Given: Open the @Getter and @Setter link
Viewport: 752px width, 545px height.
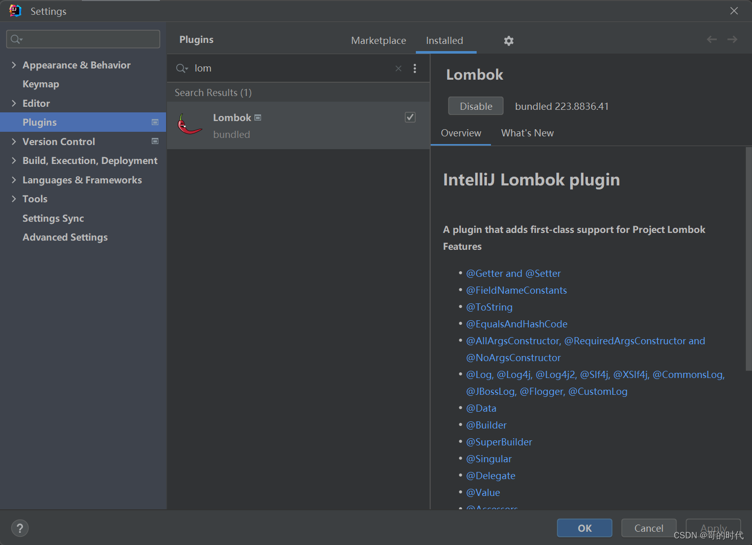Looking at the screenshot, I should point(513,273).
